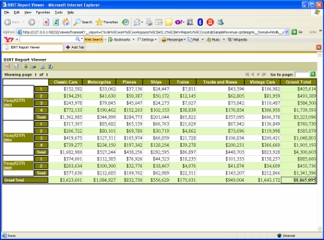Select the BIRT Report Viewer browser tab
Viewport: 324px width, 240px height.
tap(32, 47)
